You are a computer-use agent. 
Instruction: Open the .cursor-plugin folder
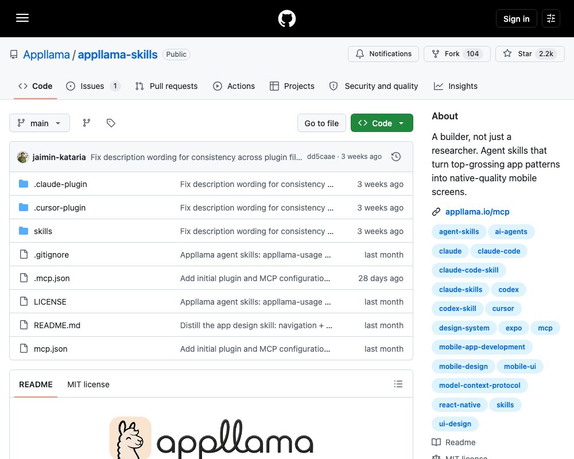60,208
